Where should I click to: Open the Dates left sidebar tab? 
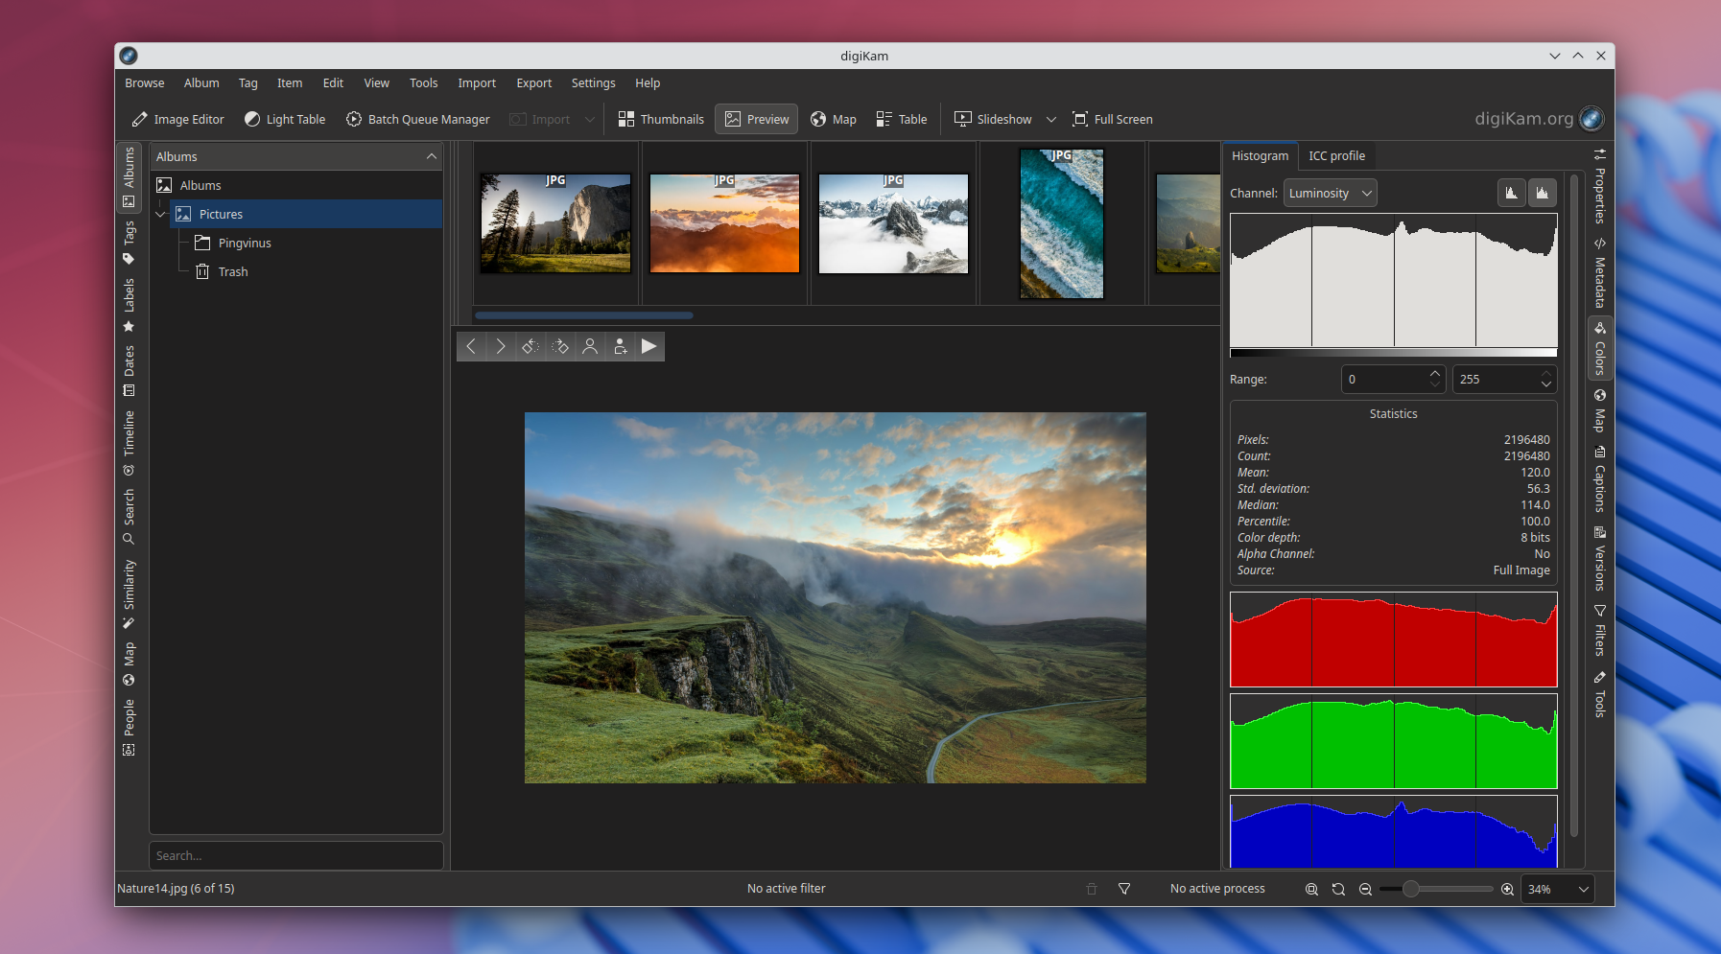[x=129, y=370]
